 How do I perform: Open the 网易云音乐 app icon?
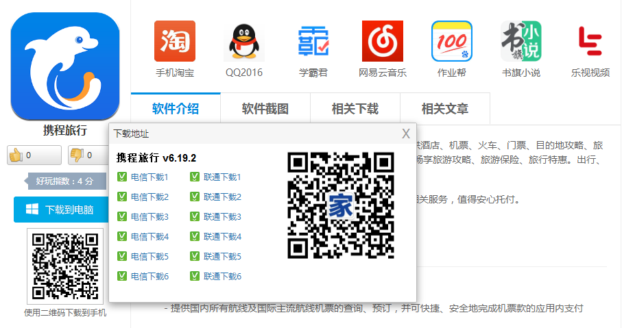coord(383,41)
